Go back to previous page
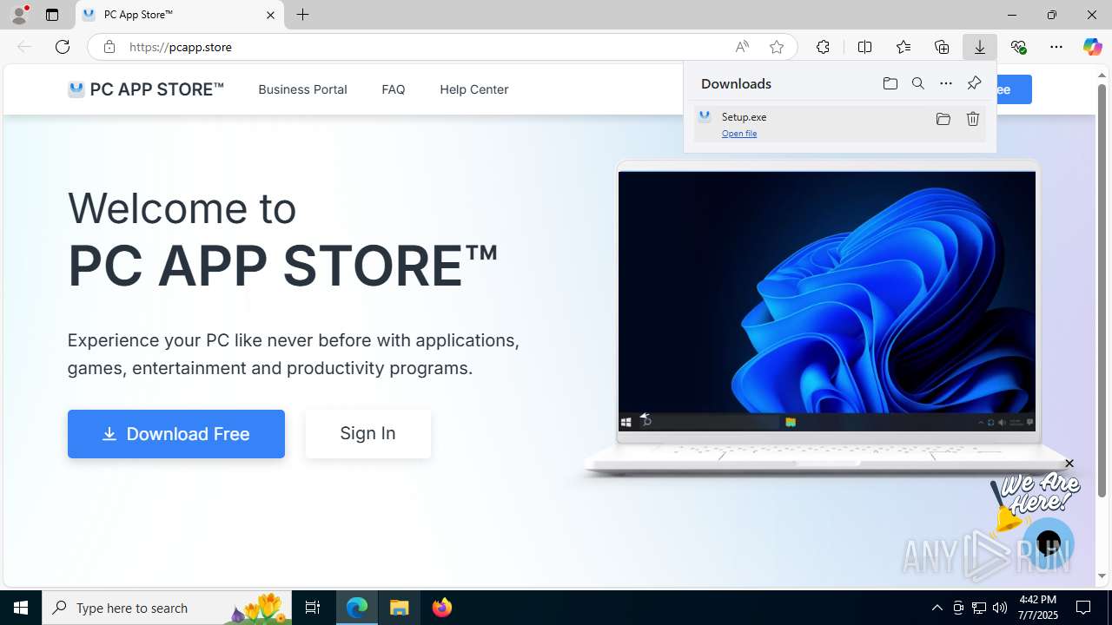Viewport: 1112px width, 625px height. coord(24,47)
